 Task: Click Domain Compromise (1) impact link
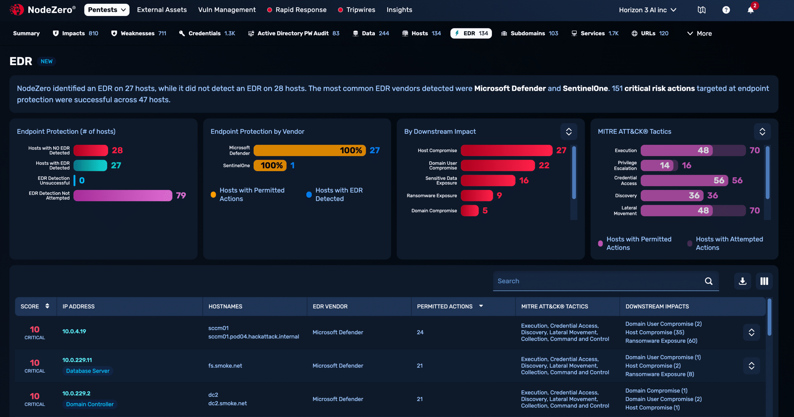pos(656,391)
